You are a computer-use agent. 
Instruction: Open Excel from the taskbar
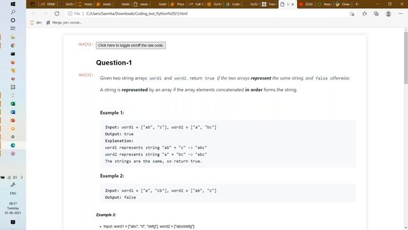click(x=13, y=103)
